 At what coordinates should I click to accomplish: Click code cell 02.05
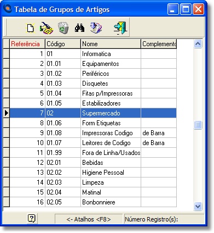click(63, 202)
